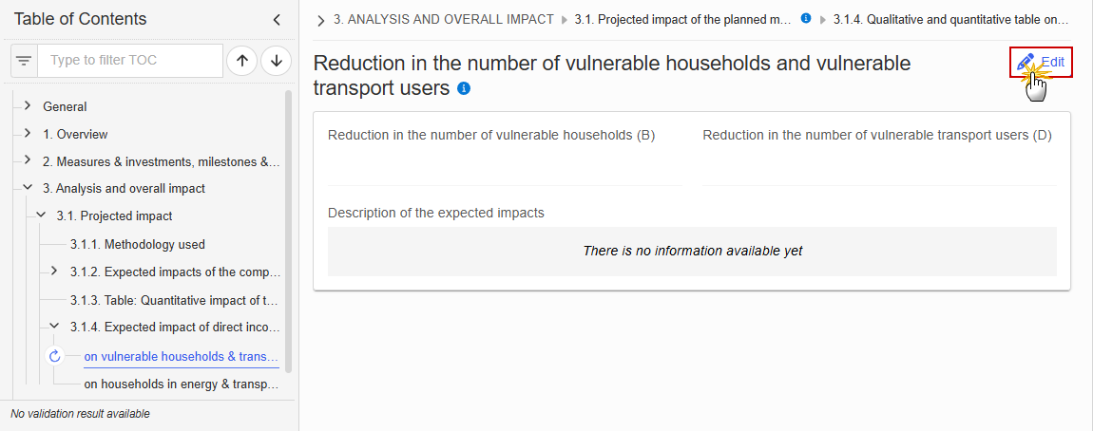Open 3.1.3. Table: Quantitative impact item
This screenshot has height=431, width=1093.
point(174,301)
